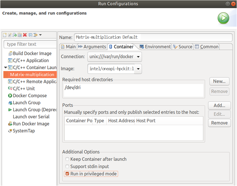
Task: Open the Arguments tab
Action: click(92, 47)
